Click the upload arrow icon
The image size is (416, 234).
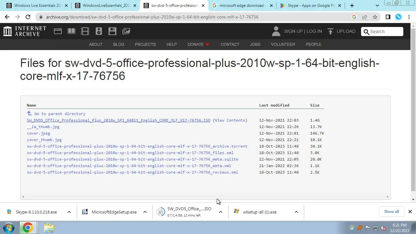click(x=331, y=31)
